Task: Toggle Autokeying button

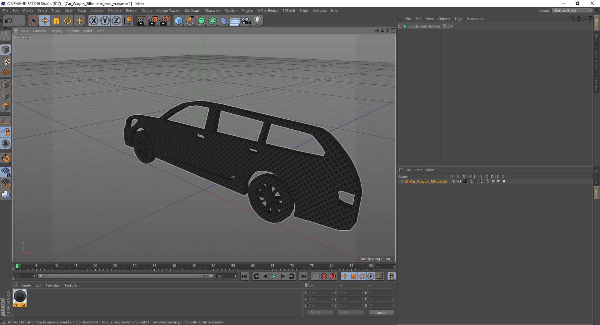Action: click(x=324, y=276)
